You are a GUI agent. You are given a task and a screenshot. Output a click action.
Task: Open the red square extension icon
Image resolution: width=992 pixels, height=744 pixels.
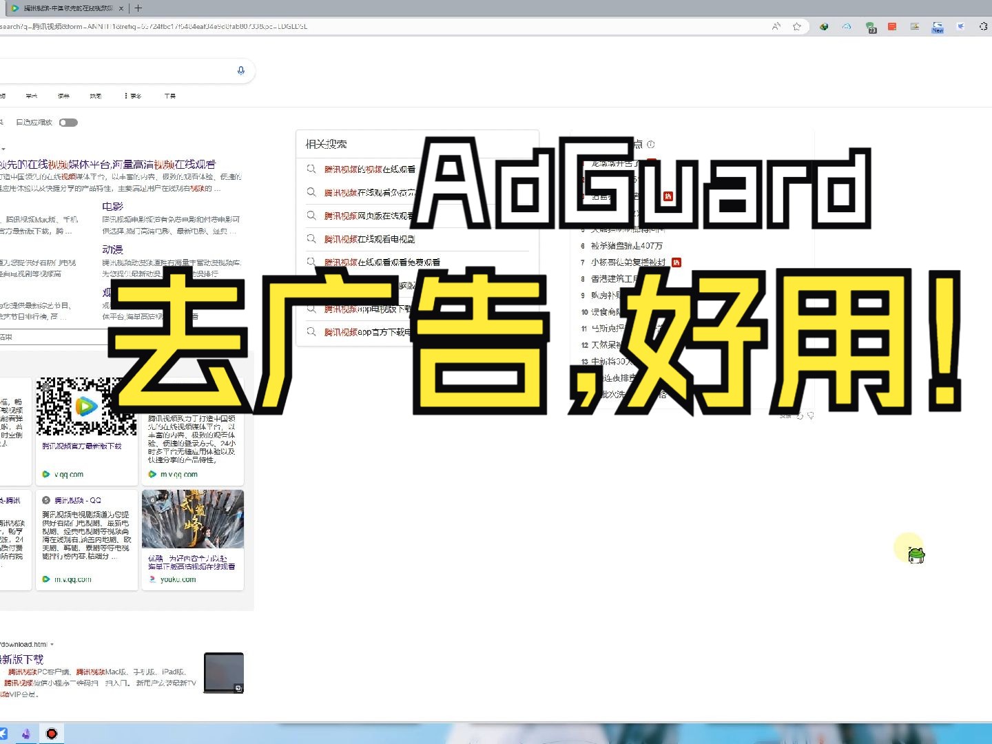(x=892, y=26)
